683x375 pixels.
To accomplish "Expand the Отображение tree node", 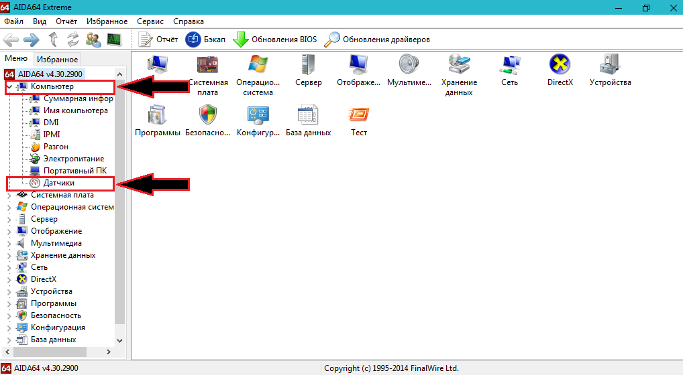I will click(9, 231).
